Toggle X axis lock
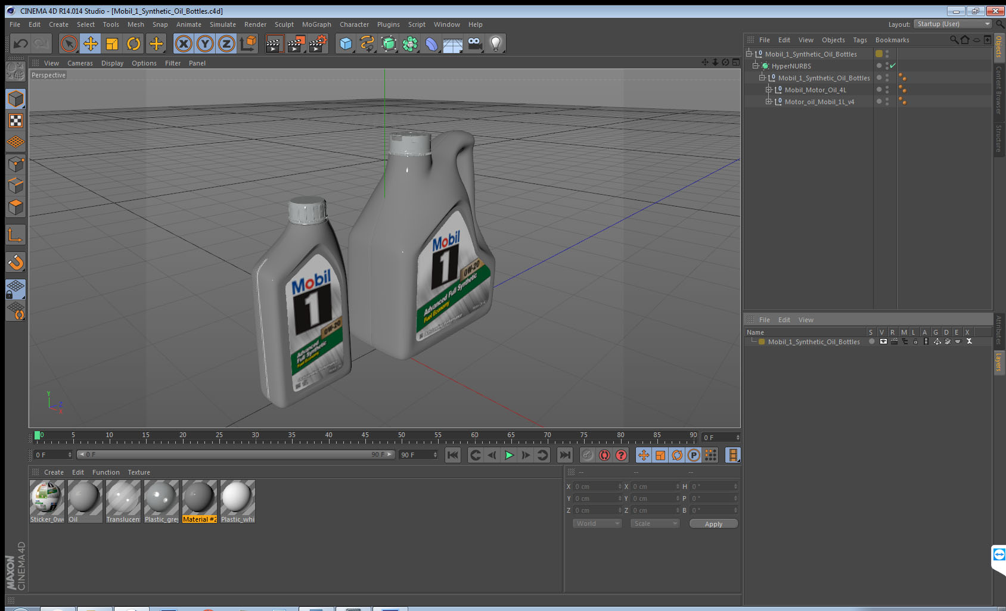Image resolution: width=1006 pixels, height=611 pixels. (x=184, y=43)
